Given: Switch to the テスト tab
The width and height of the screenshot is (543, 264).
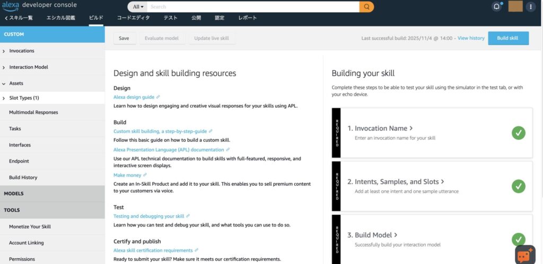Looking at the screenshot, I should (170, 18).
